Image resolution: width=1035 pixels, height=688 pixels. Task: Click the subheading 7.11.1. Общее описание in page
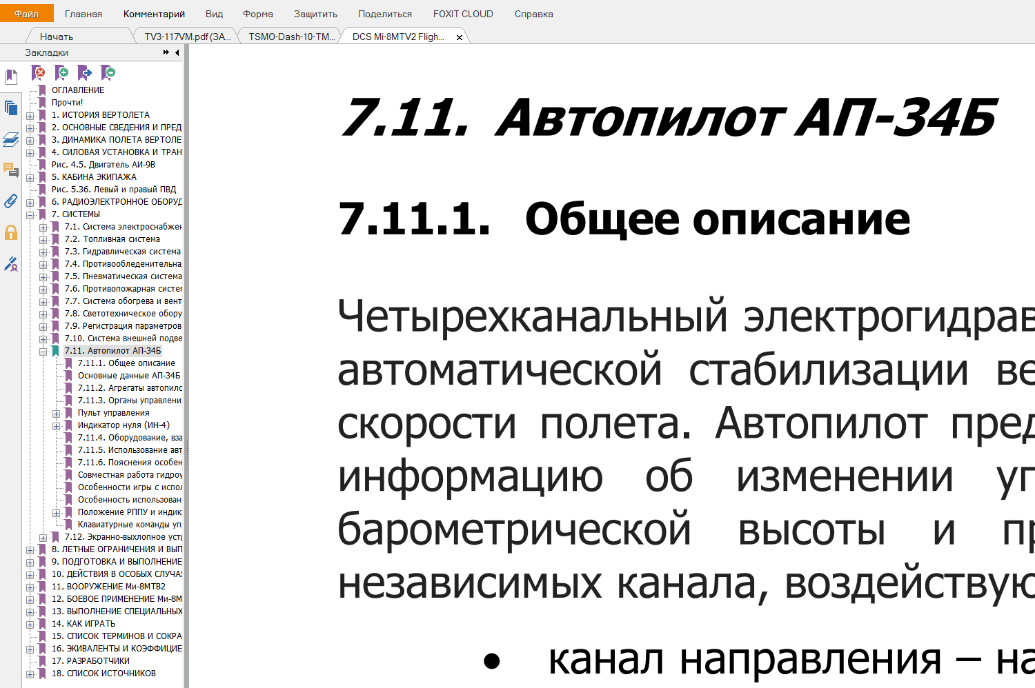pos(624,219)
